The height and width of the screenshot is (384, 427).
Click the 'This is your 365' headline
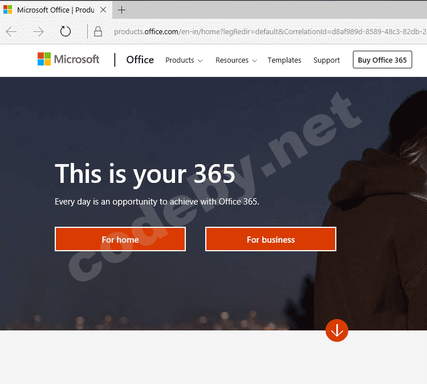145,174
